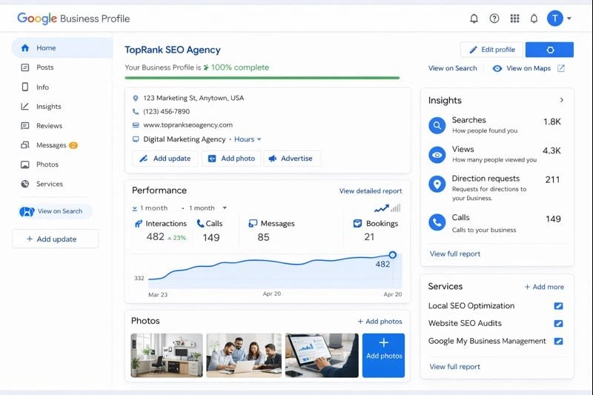Click the blue button beside Edit profile
Viewport: 593px width, 395px height.
(549, 50)
